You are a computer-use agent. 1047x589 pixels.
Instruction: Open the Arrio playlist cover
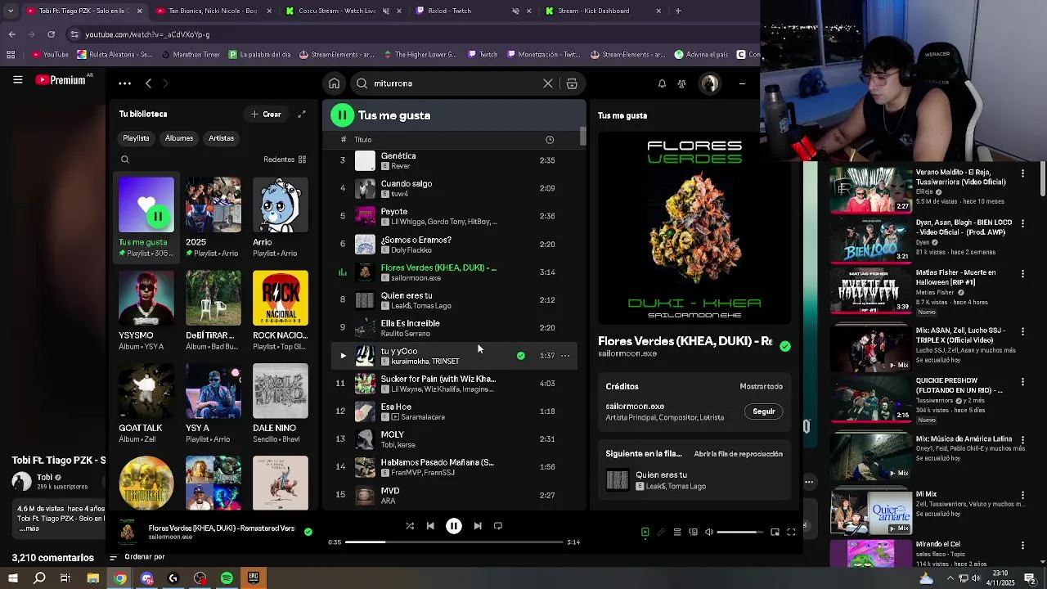click(281, 205)
